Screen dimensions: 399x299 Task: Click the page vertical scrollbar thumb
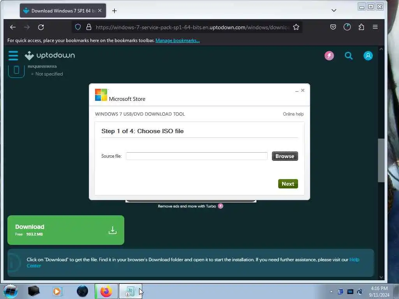[x=381, y=160]
